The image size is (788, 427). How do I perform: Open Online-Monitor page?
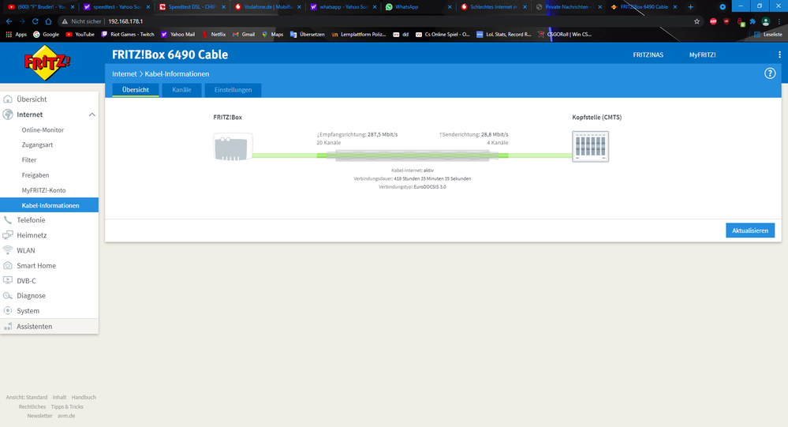click(43, 129)
